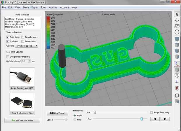Screen dimensions: 181x131
Task: Toggle surface normals display icon
Action: click(177, 81)
